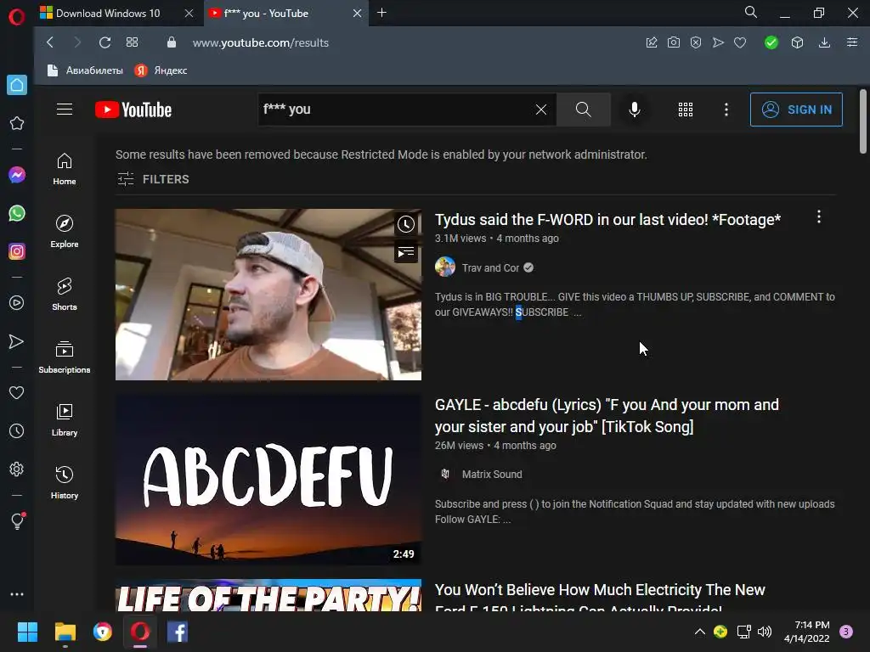Open Matrix Sound channel
The width and height of the screenshot is (870, 652).
(x=492, y=474)
